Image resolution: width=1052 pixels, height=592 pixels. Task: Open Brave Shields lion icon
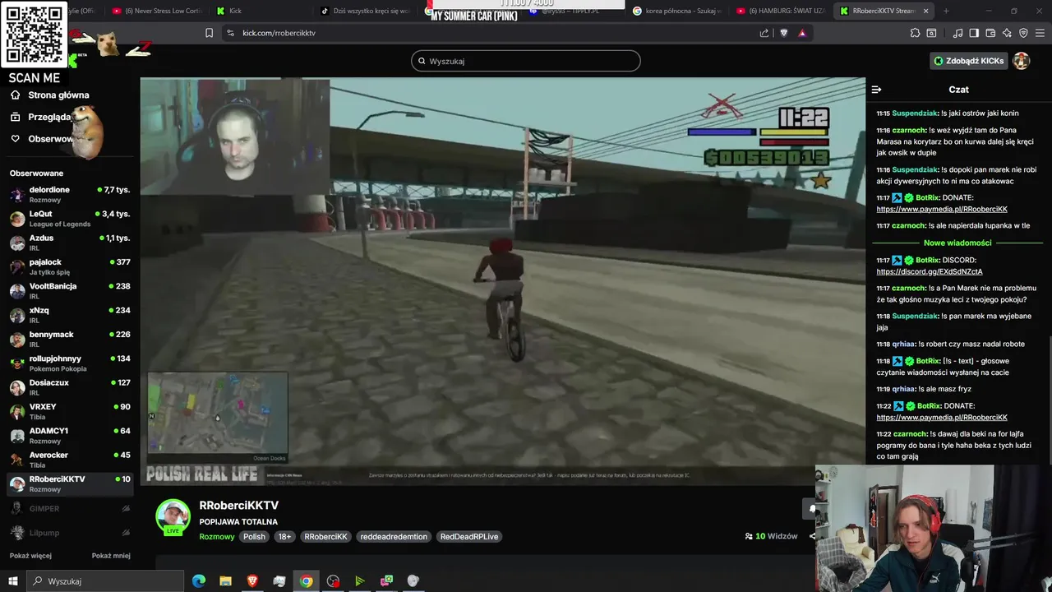783,33
